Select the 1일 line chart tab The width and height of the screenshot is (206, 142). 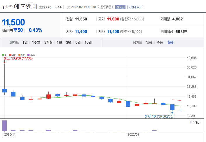[25, 42]
